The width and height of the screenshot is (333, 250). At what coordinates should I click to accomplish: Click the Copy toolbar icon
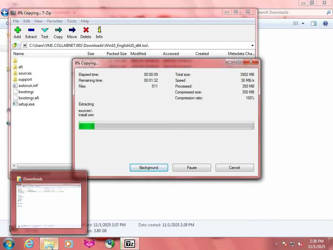click(58, 33)
